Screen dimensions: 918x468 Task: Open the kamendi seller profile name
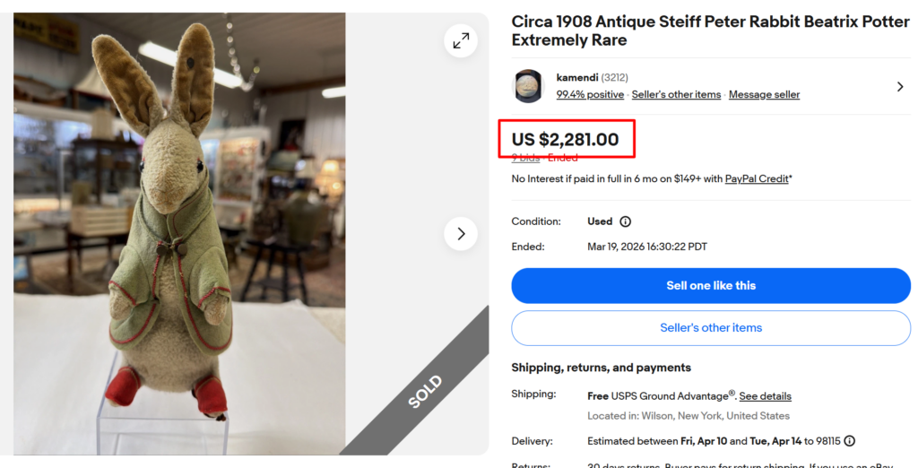[576, 78]
